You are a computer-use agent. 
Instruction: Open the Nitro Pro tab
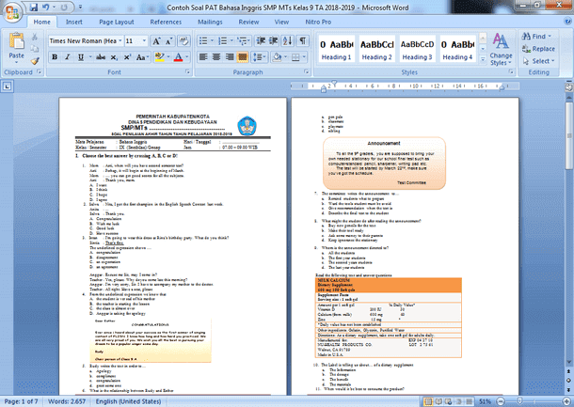coord(318,22)
